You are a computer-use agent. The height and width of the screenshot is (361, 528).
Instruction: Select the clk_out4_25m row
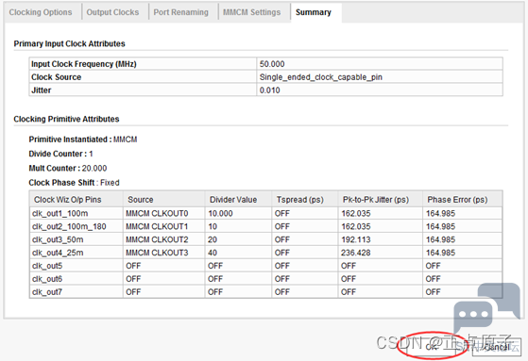point(265,253)
